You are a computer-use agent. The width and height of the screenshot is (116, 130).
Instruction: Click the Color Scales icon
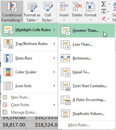click(8, 72)
